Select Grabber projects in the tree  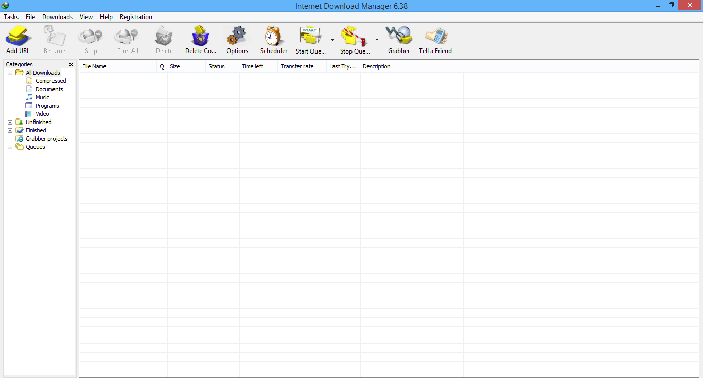46,139
